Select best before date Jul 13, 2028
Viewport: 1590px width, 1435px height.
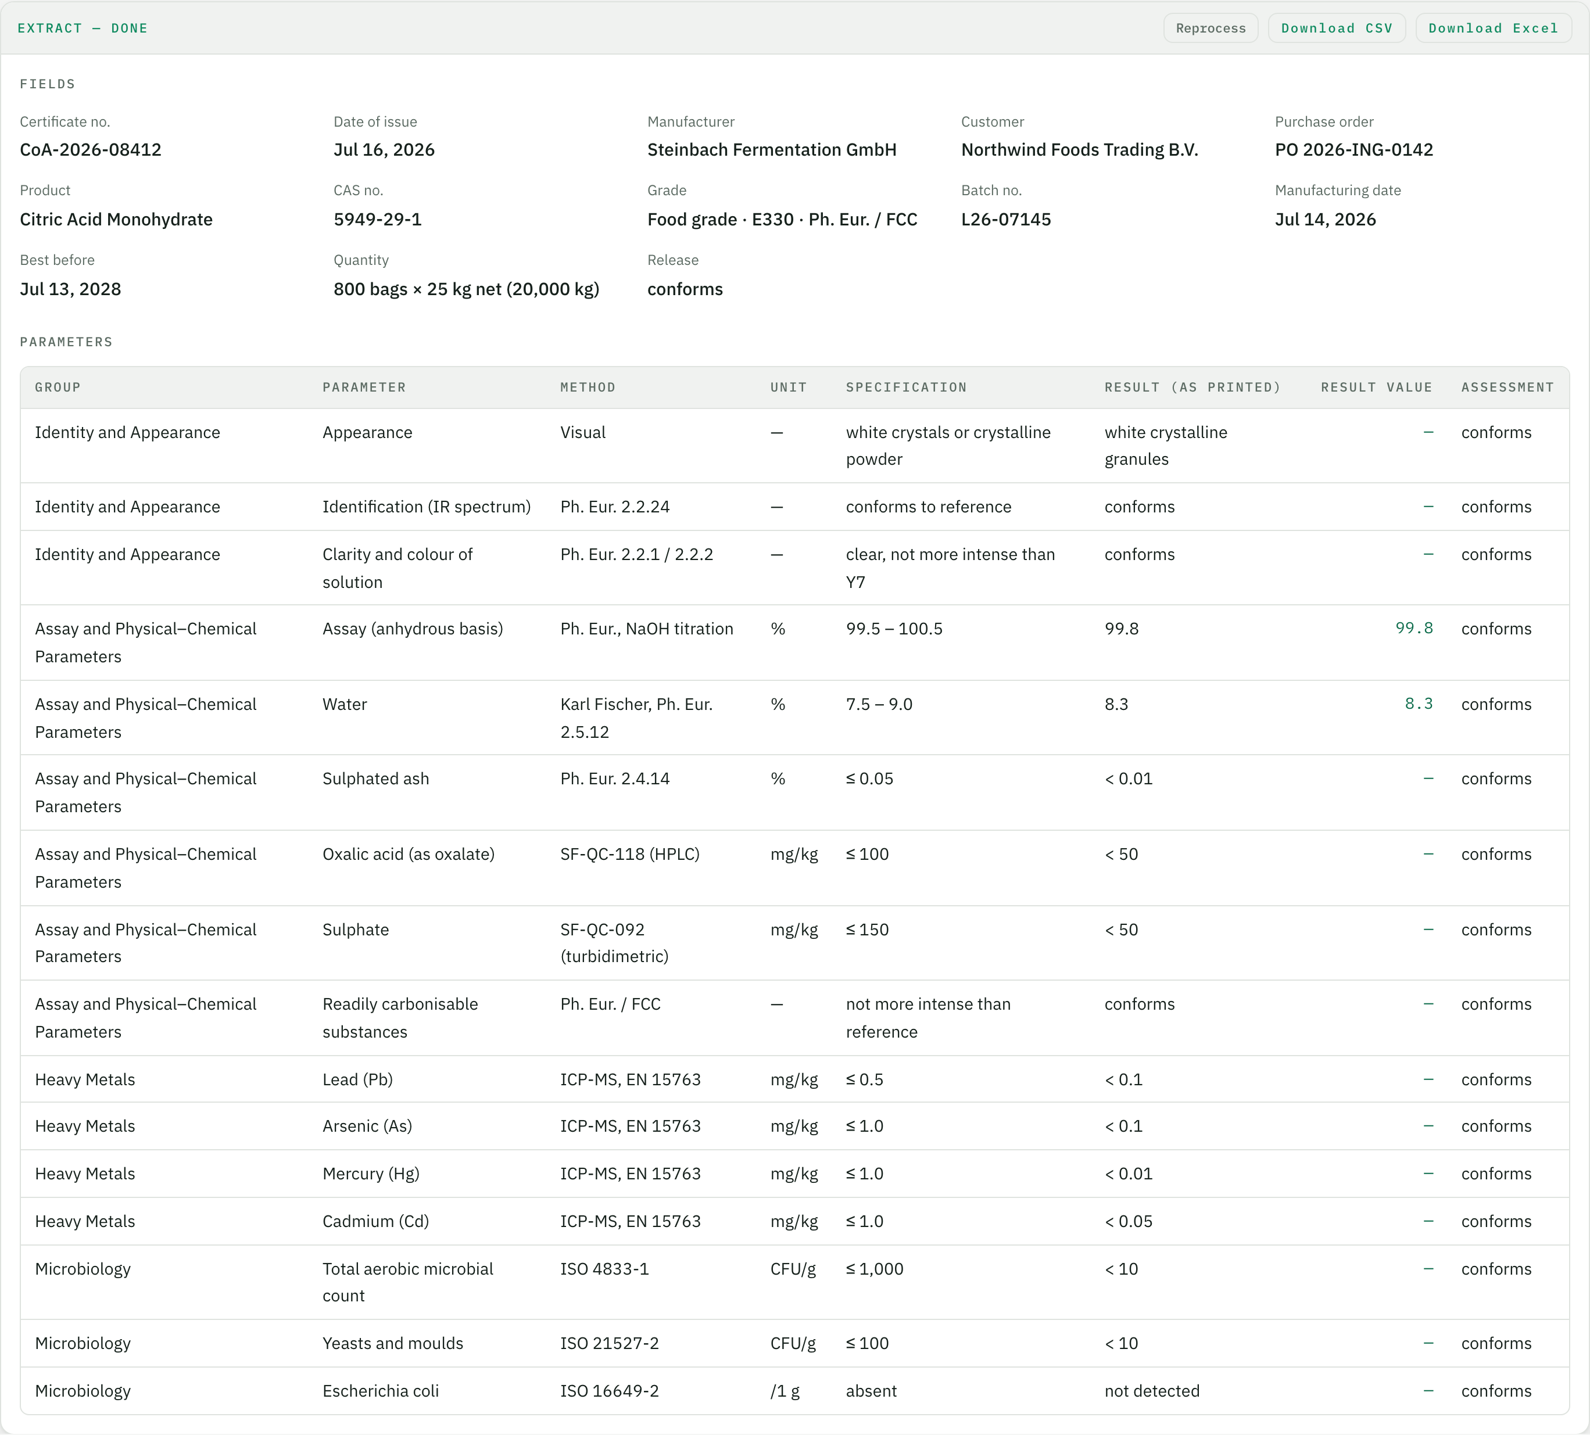[x=70, y=289]
